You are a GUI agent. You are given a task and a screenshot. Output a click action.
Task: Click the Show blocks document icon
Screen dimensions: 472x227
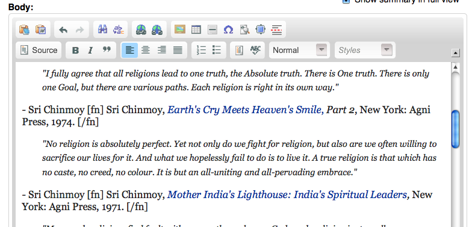click(239, 50)
